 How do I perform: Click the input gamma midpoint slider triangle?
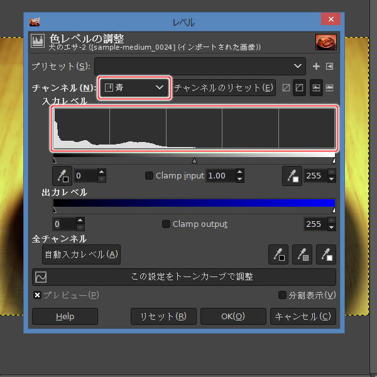(x=194, y=160)
